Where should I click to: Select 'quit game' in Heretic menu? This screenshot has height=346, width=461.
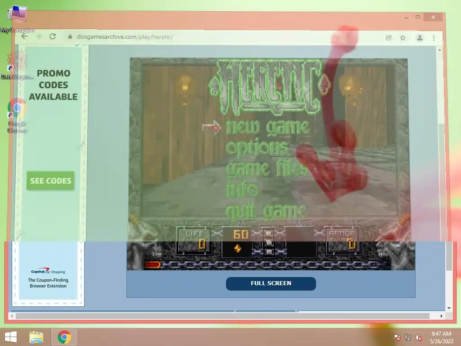[266, 211]
